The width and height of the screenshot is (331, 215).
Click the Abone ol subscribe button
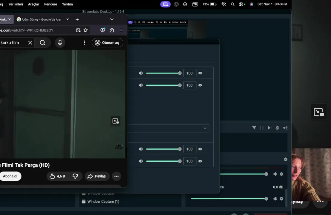[10, 176]
